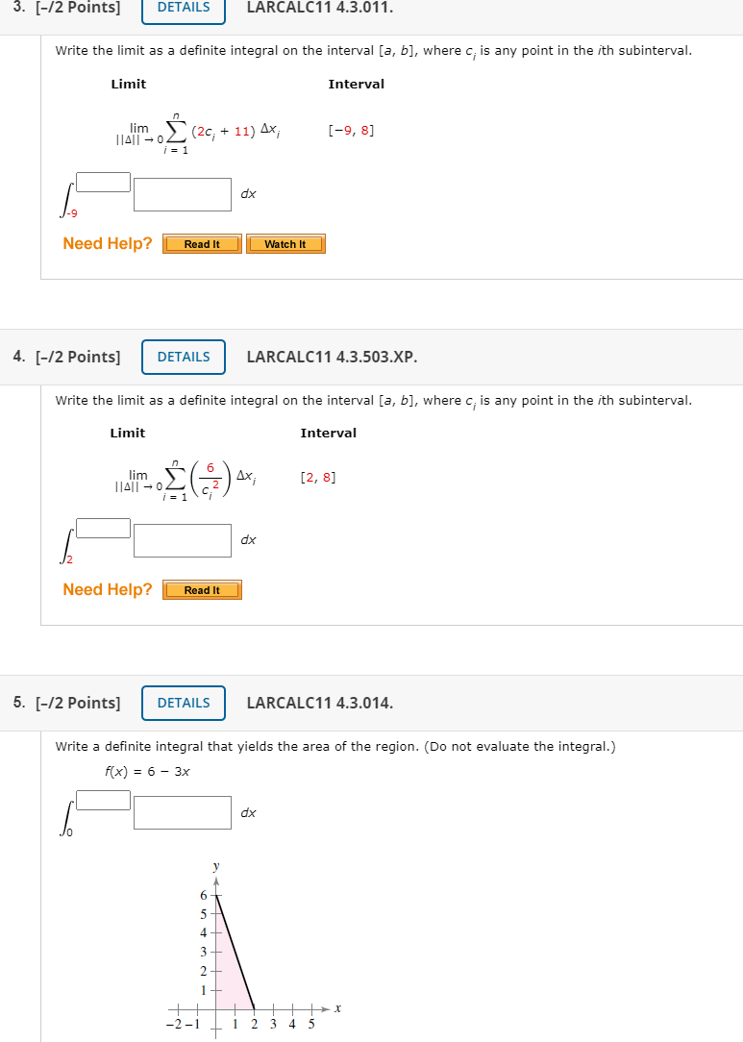Click Read It for problem 3
This screenshot has height=1042, width=743.
[x=202, y=243]
